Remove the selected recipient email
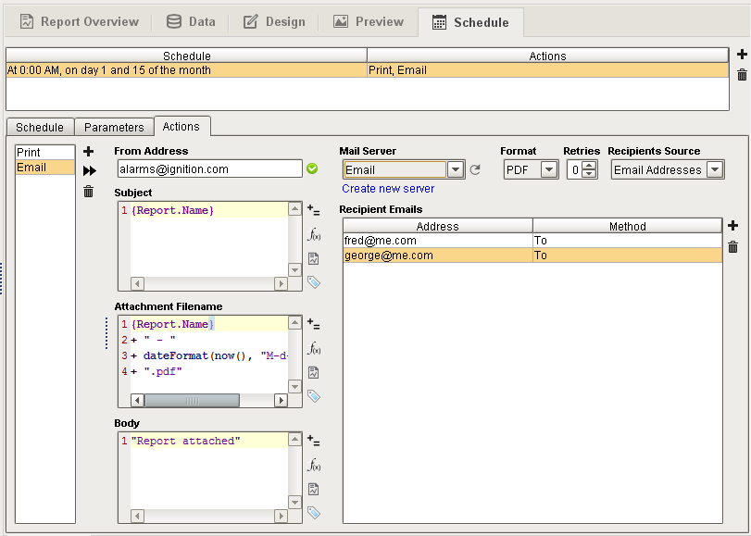The height and width of the screenshot is (536, 751). (x=732, y=246)
